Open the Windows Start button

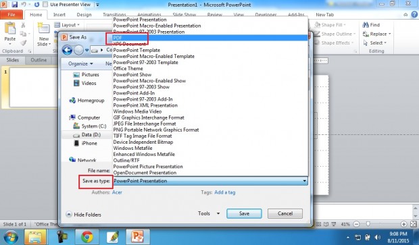(10, 237)
